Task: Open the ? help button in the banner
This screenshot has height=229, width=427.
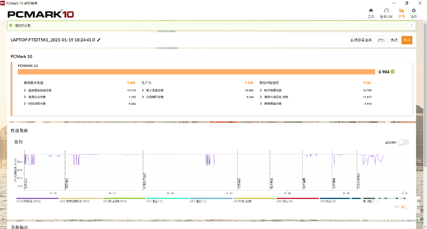Action: 411,25
